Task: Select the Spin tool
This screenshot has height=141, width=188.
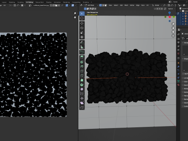Action: click(82, 85)
